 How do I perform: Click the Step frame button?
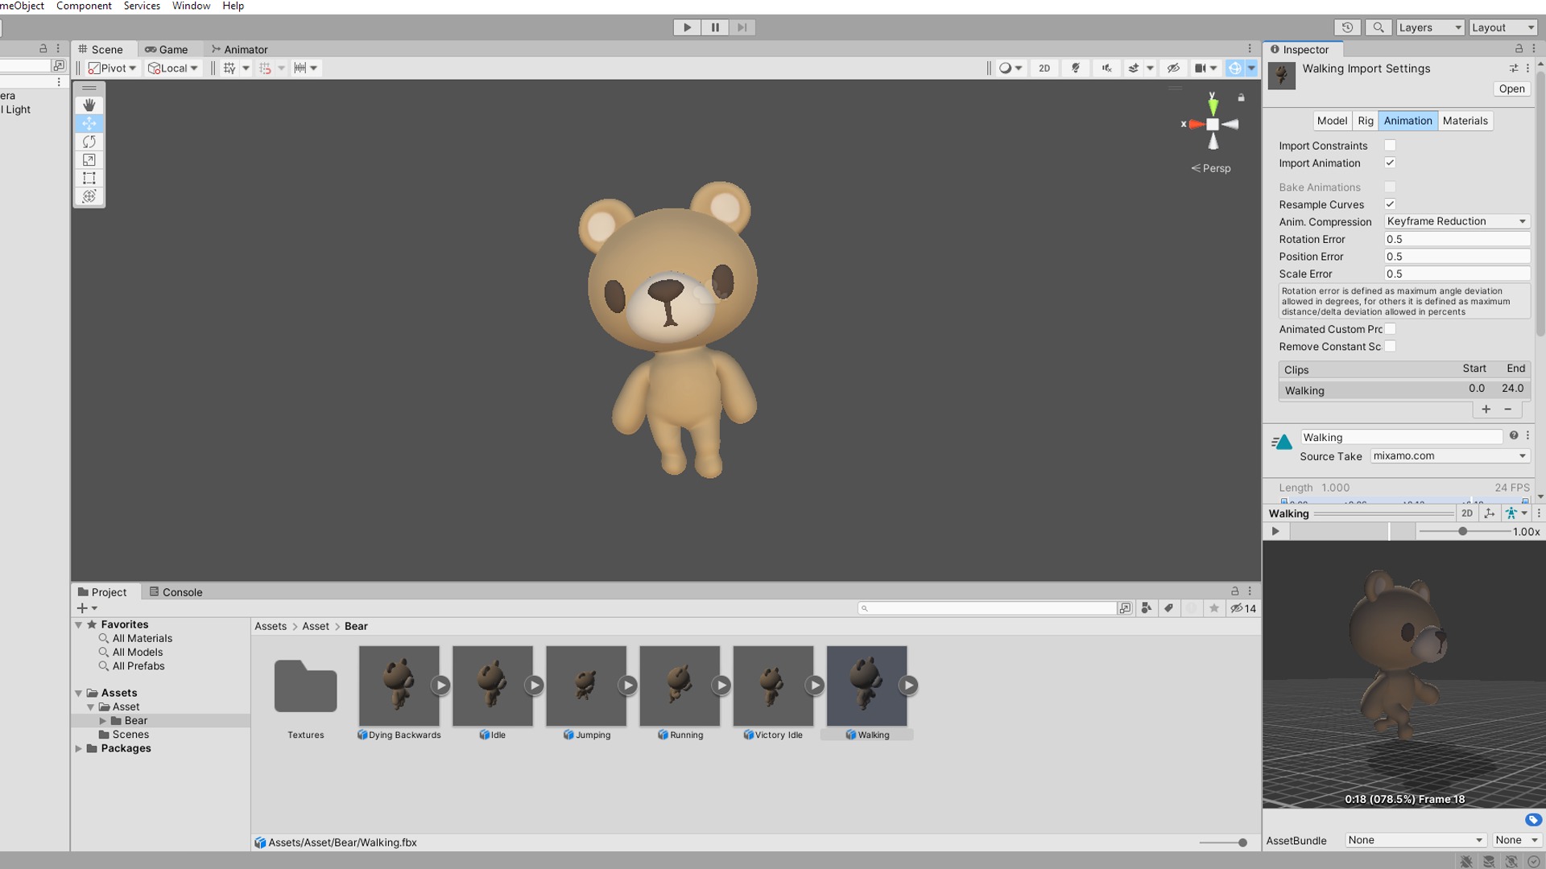[742, 27]
